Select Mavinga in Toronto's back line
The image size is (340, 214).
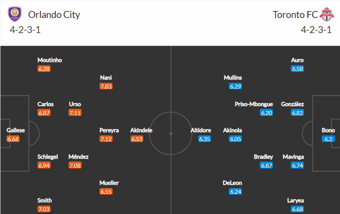292,156
